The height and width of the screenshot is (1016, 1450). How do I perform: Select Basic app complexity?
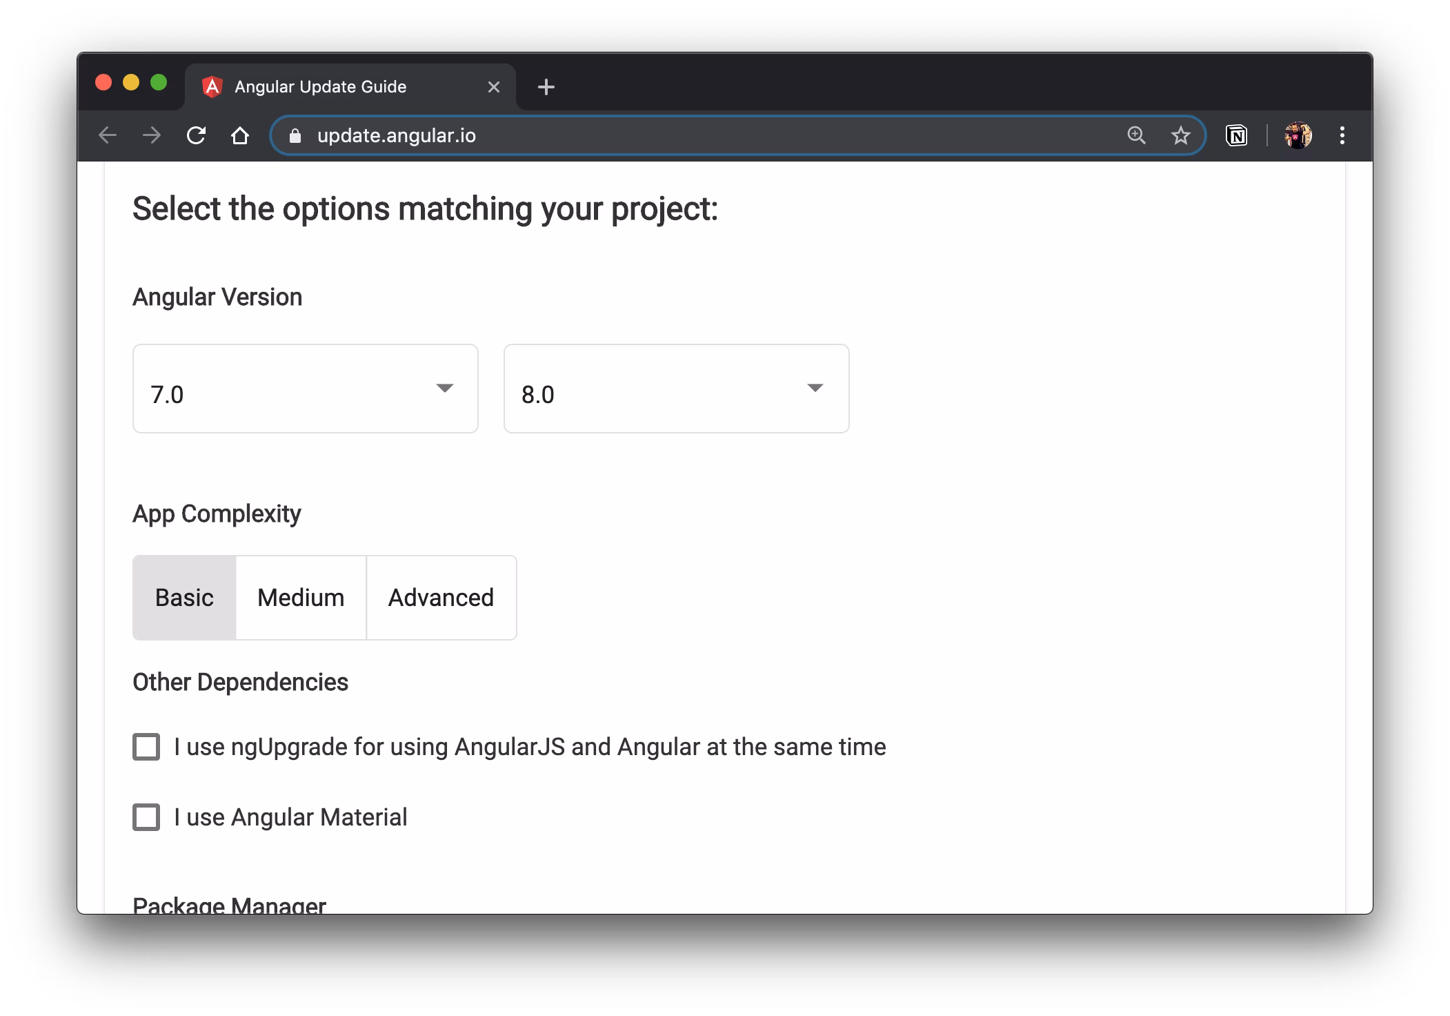(184, 598)
